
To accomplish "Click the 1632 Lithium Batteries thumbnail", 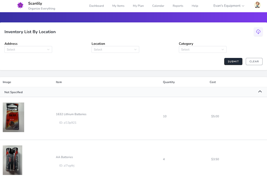I will pos(13,117).
